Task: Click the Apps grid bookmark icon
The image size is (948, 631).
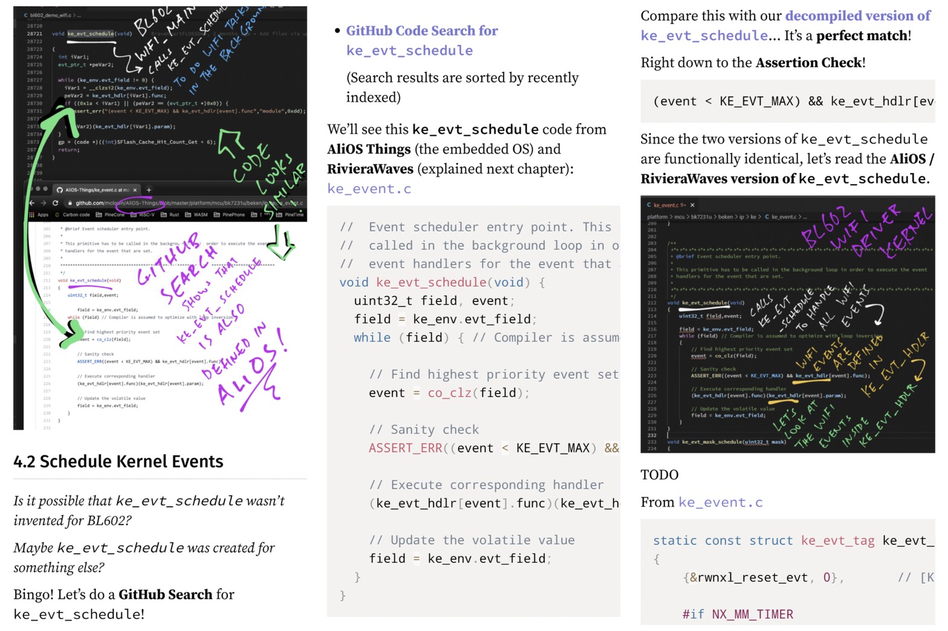Action: (32, 214)
